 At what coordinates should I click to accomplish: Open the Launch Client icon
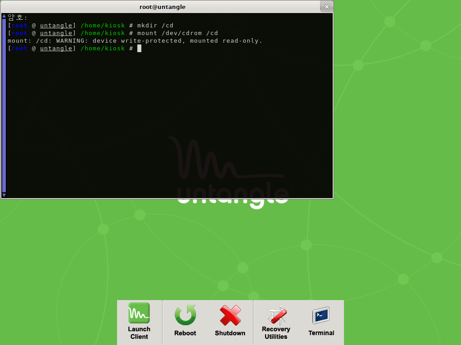click(139, 313)
